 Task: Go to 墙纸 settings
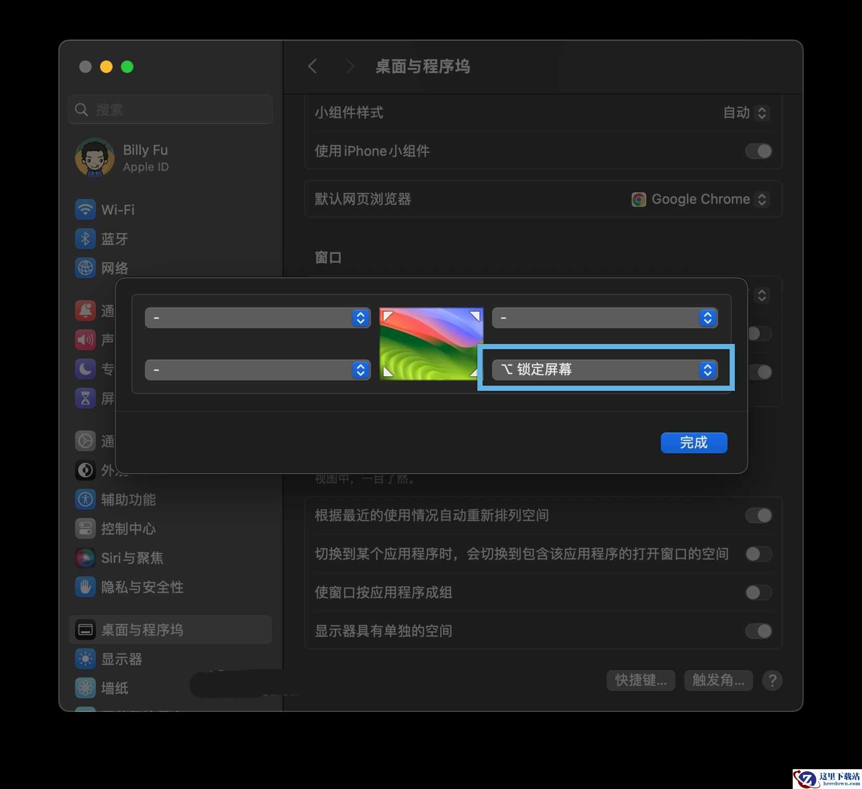[x=102, y=688]
